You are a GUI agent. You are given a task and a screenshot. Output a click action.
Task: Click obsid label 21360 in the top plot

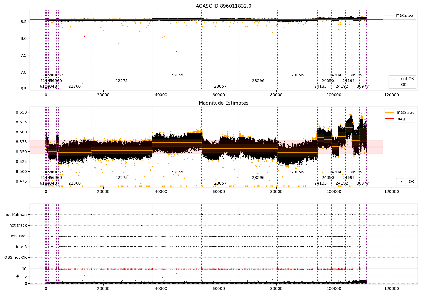75,87
